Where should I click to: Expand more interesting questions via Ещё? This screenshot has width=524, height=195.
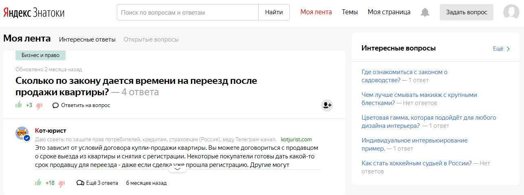coord(501,48)
